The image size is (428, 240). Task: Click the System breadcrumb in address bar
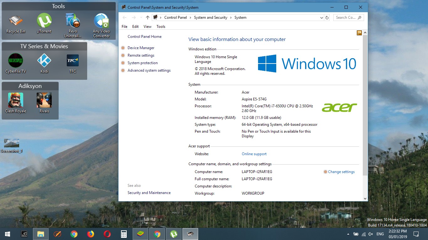[240, 18]
